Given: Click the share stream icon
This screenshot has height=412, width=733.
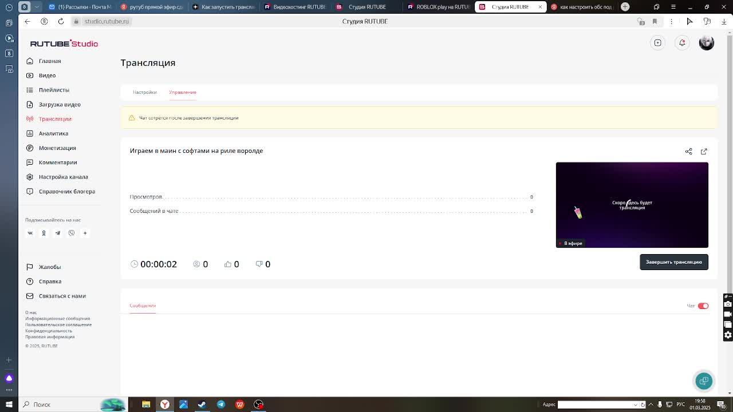Looking at the screenshot, I should [x=689, y=152].
